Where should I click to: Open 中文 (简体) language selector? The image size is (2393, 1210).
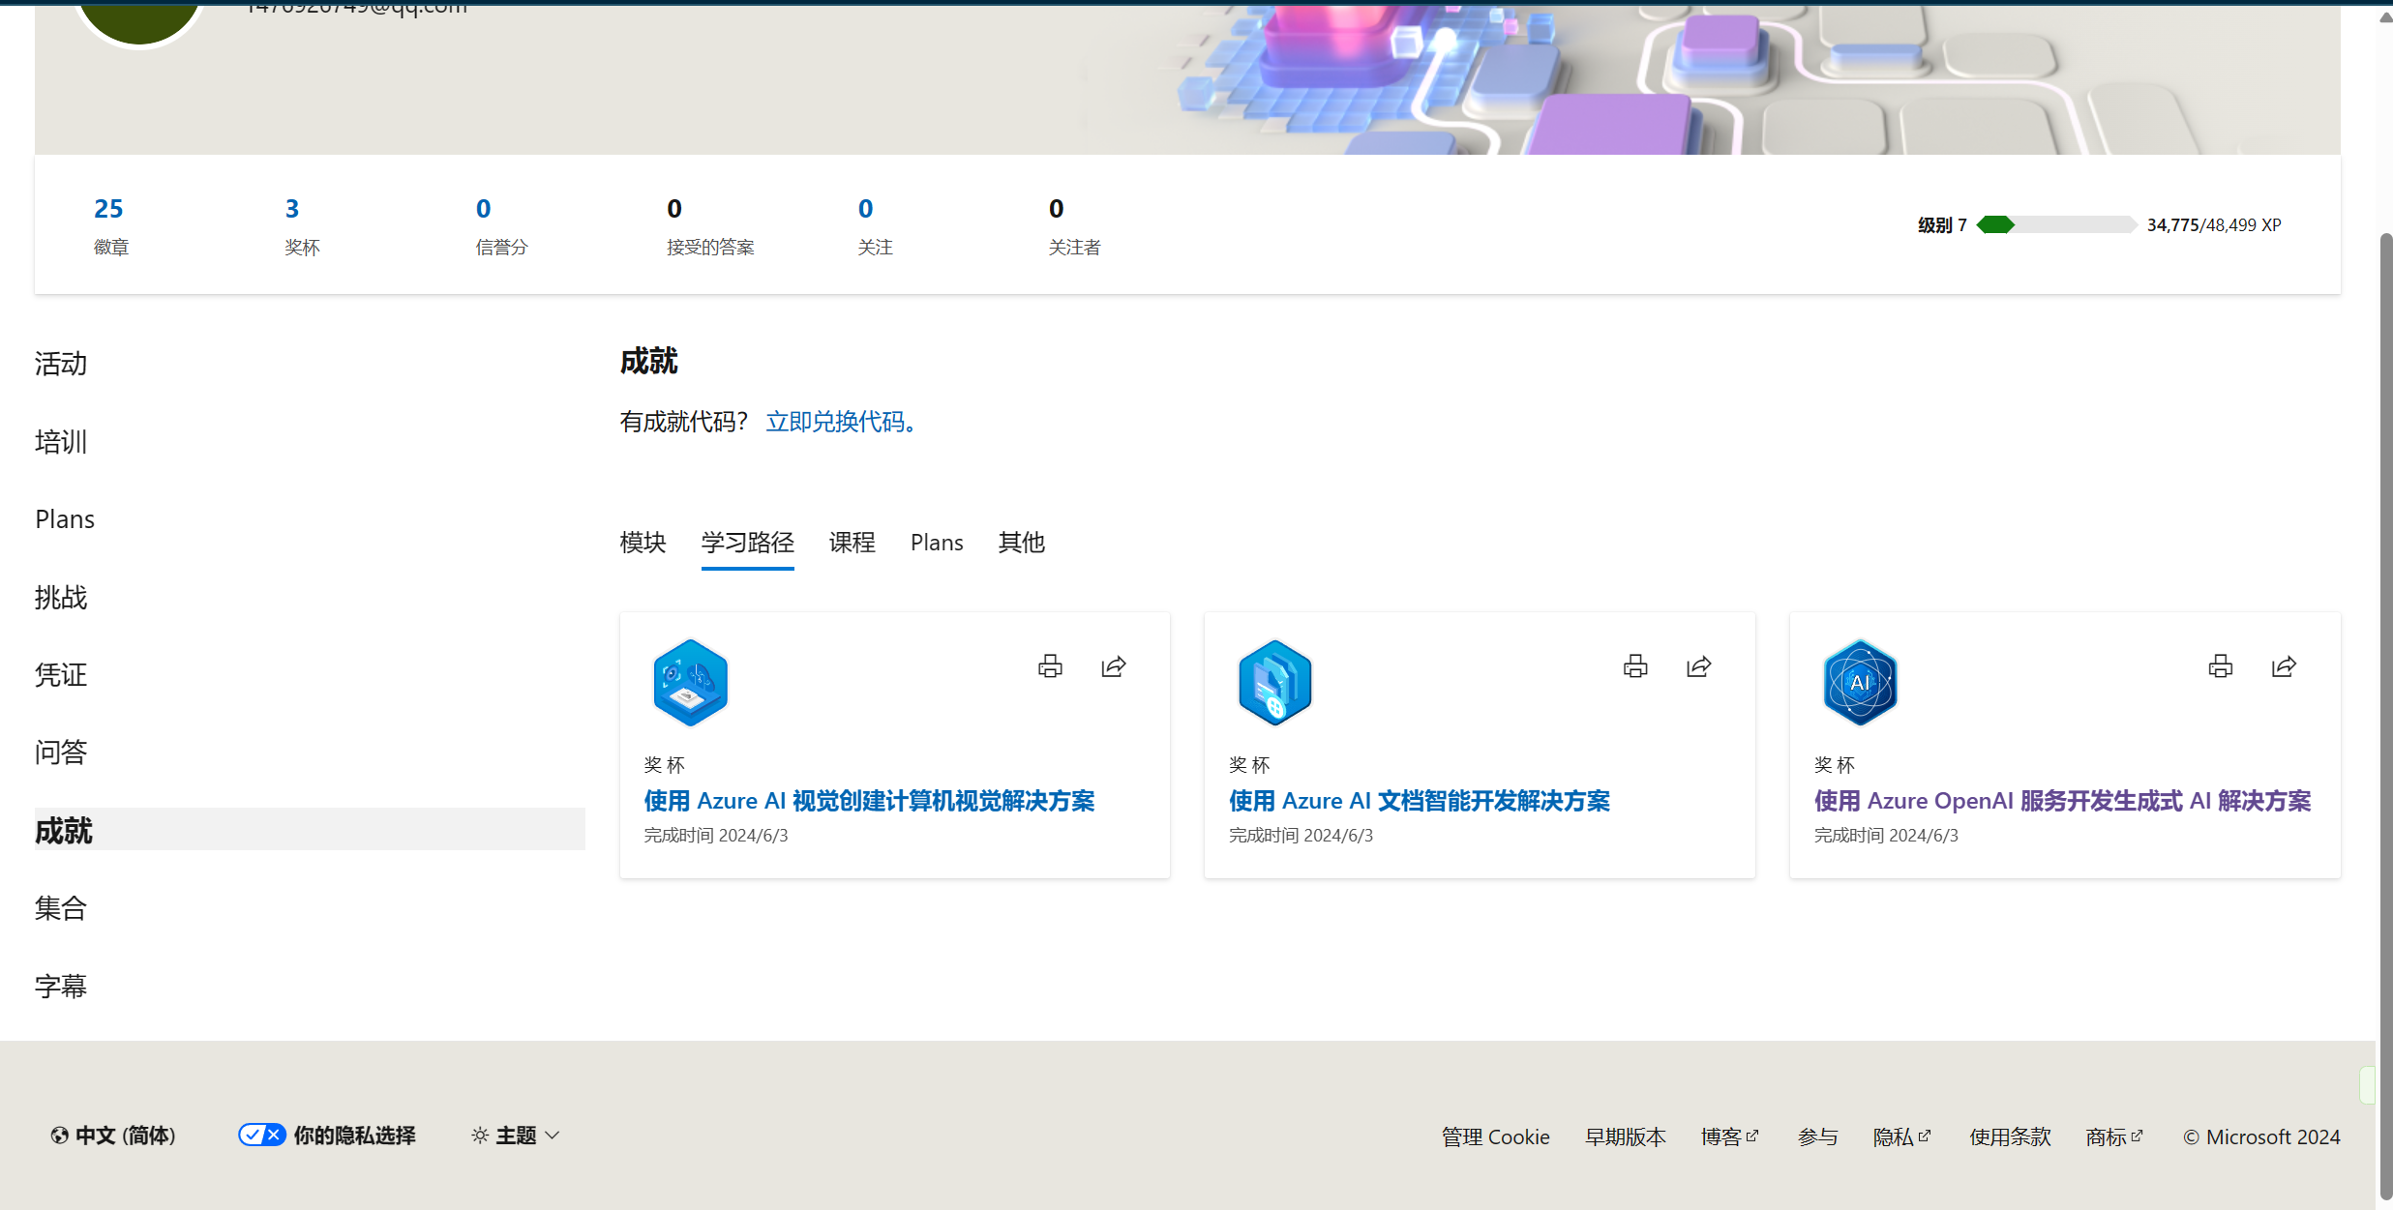(113, 1136)
